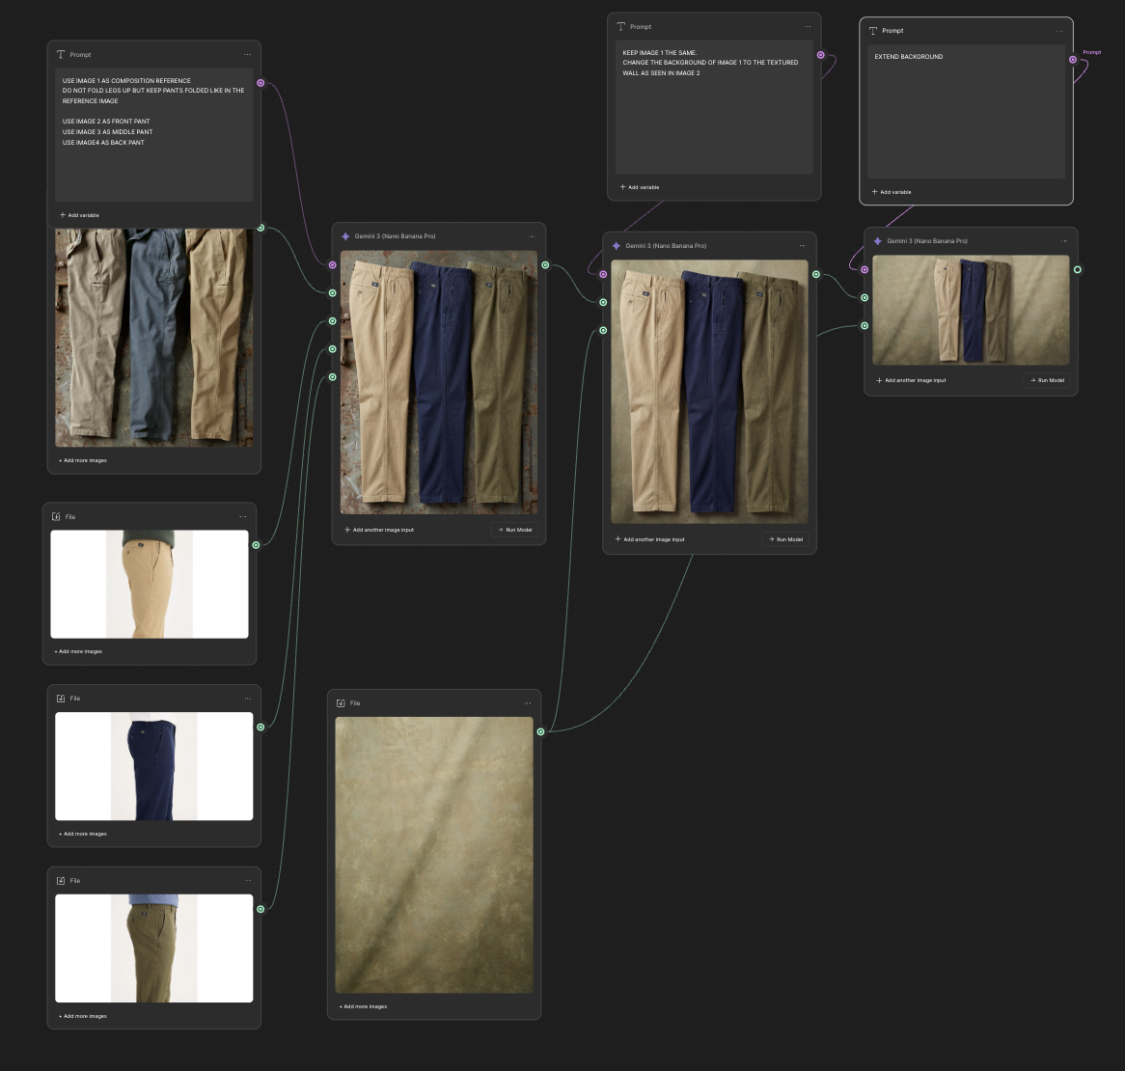Click Add variable in the EXTEND BACKGROUND prompt node
The width and height of the screenshot is (1125, 1071).
[x=892, y=192]
